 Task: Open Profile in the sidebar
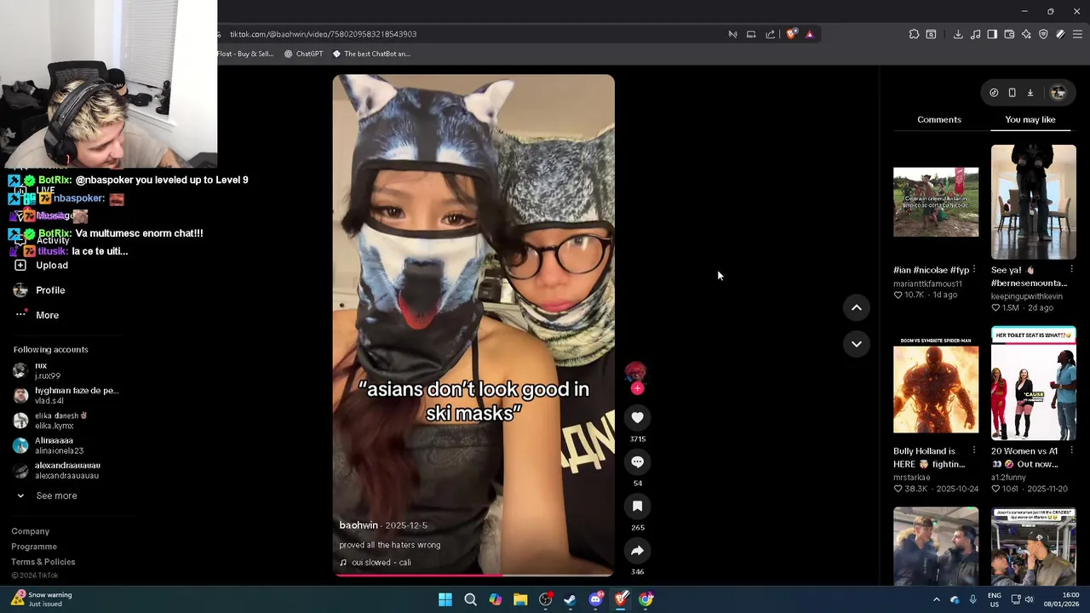coord(40,290)
